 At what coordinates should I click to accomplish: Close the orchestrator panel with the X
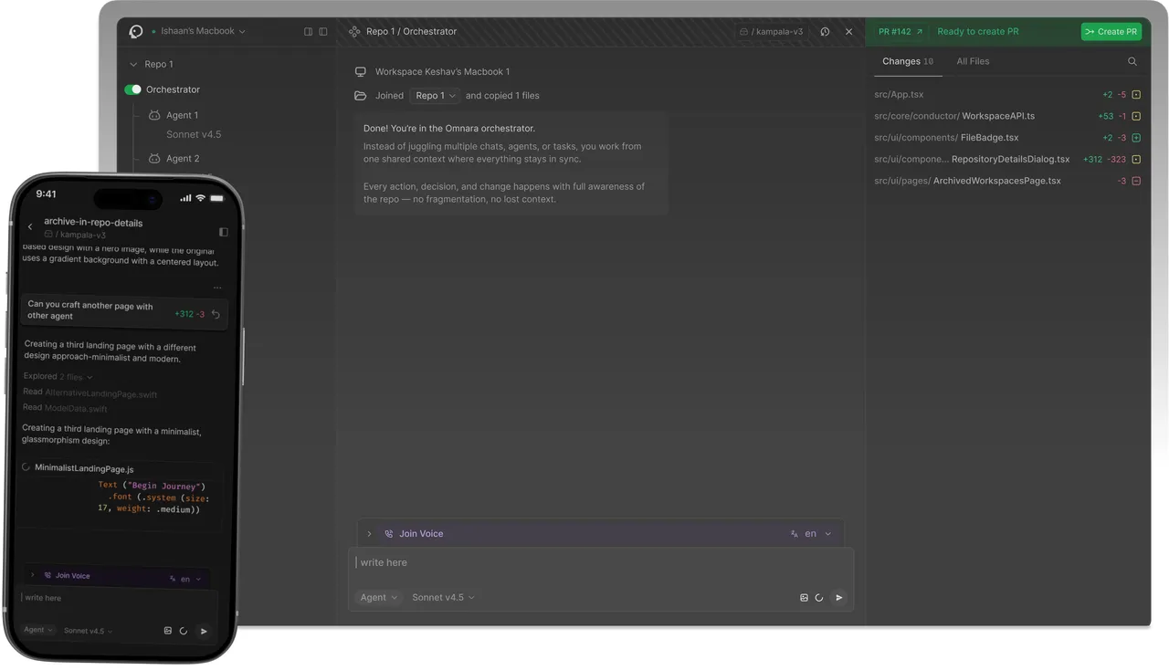[848, 31]
